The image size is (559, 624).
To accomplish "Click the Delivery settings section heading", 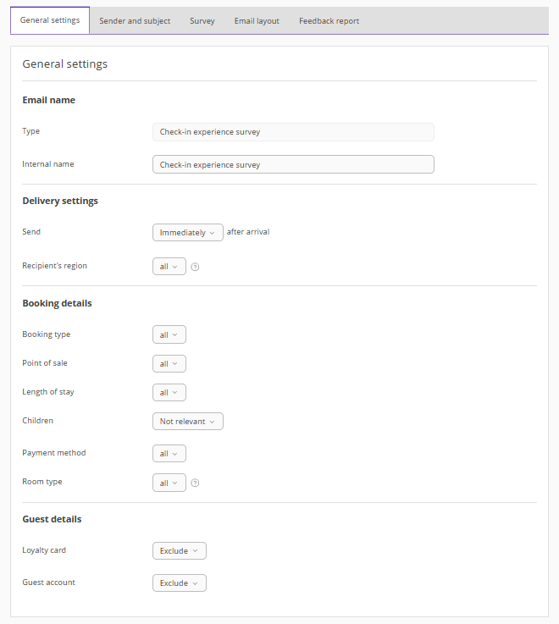I will click(x=60, y=201).
